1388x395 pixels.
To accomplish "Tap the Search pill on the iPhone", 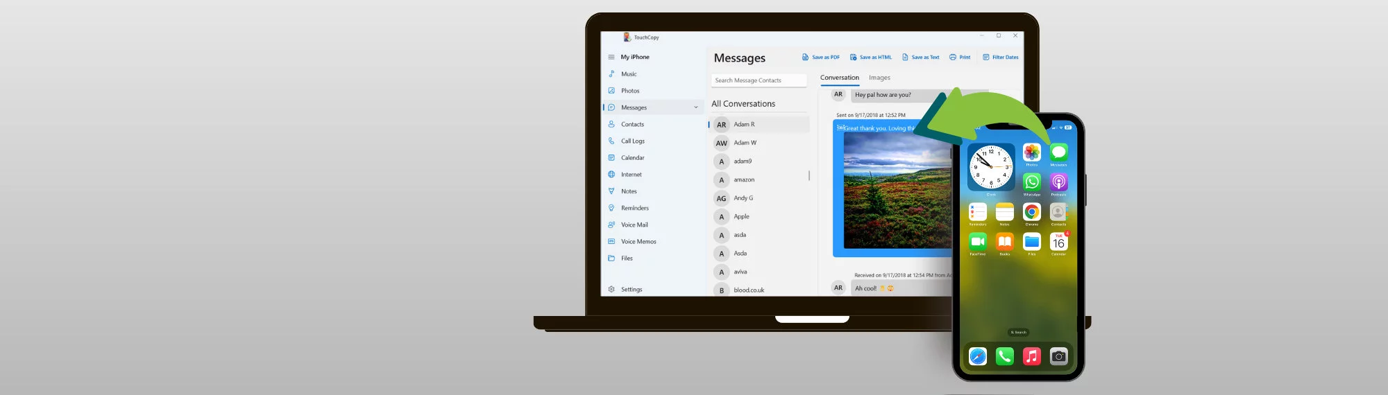I will (1018, 333).
